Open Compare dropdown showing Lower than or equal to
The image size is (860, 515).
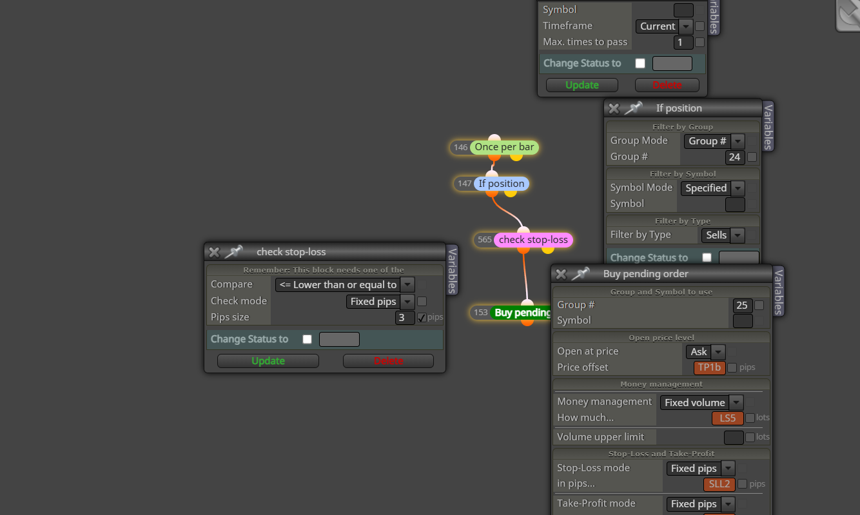344,284
